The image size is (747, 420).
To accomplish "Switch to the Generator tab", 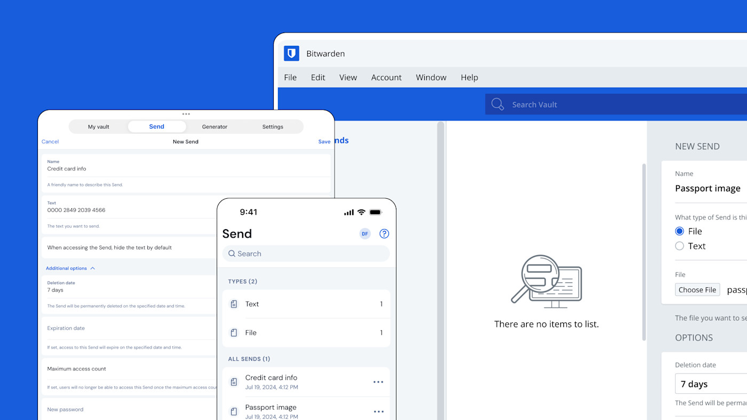I will point(214,127).
